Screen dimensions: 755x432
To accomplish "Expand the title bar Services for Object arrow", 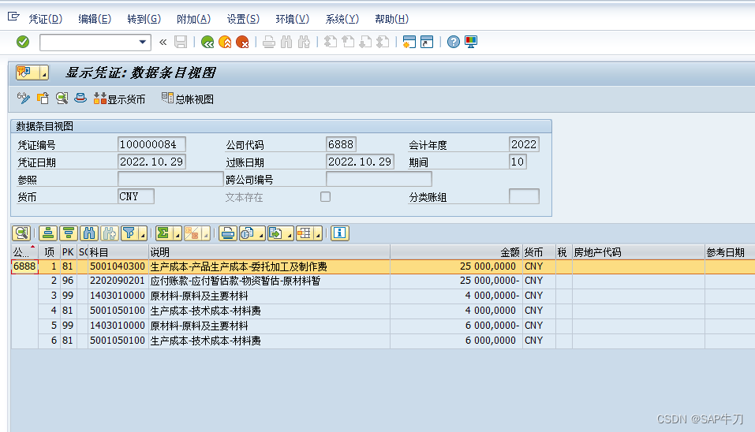I will pyautogui.click(x=44, y=73).
